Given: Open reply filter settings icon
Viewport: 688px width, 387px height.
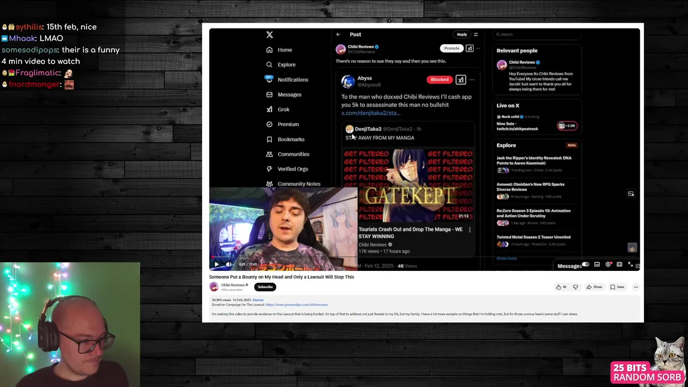Looking at the screenshot, I should click(476, 34).
